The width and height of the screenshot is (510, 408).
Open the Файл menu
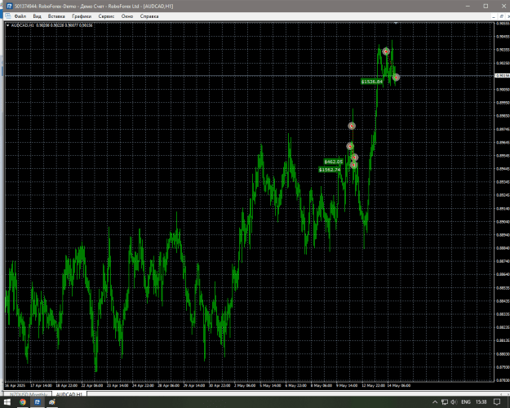click(x=20, y=16)
